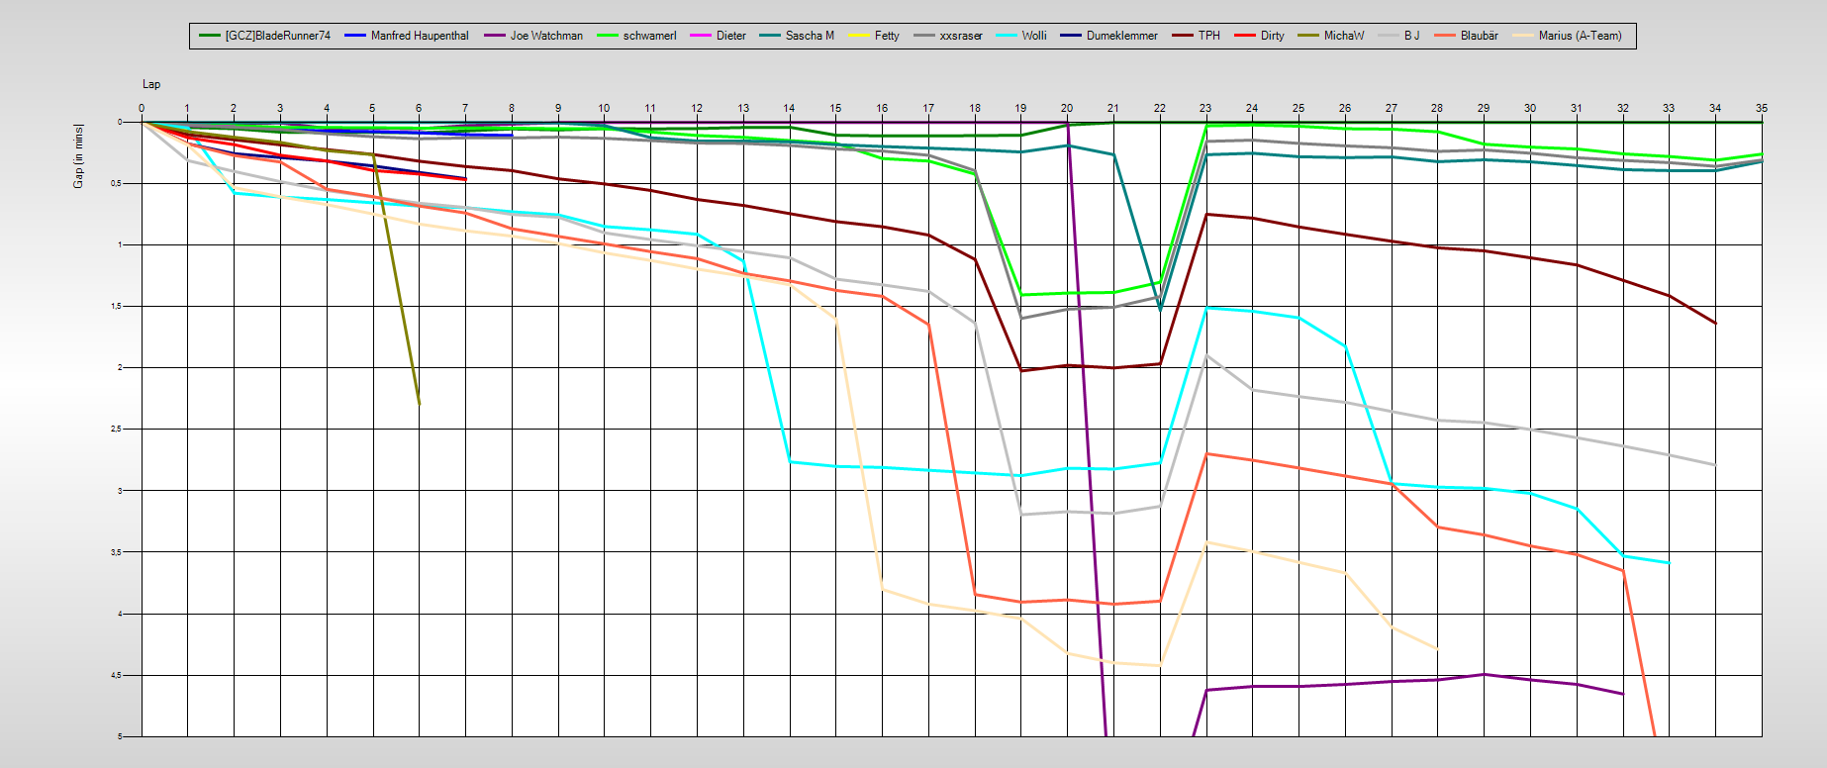Click the 1.5 value on the gap axis
The height and width of the screenshot is (768, 1827).
(x=115, y=307)
